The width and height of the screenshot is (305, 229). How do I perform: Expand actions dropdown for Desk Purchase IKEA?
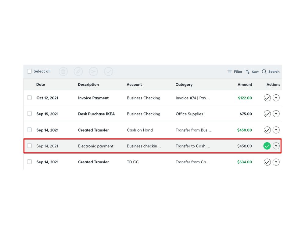pyautogui.click(x=276, y=114)
